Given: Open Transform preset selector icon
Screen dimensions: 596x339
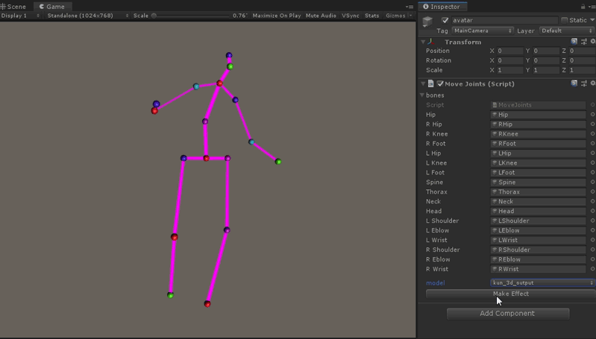Looking at the screenshot, I should click(584, 42).
